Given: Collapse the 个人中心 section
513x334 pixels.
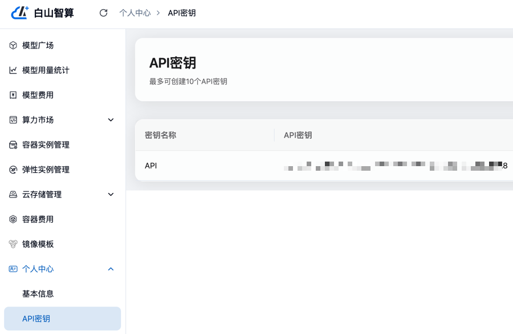Looking at the screenshot, I should [111, 269].
